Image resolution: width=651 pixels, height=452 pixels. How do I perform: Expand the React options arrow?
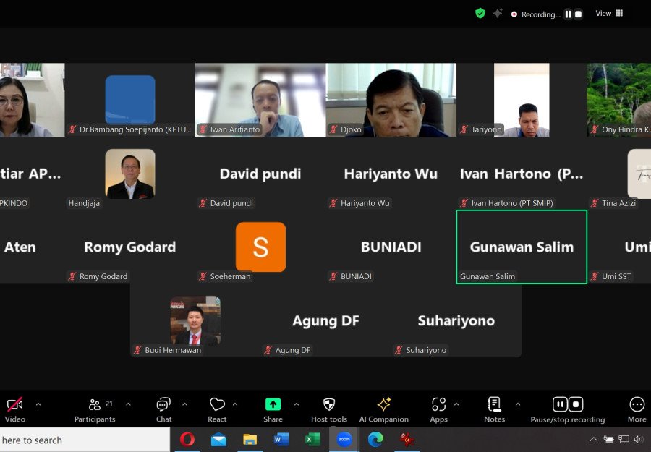point(235,404)
